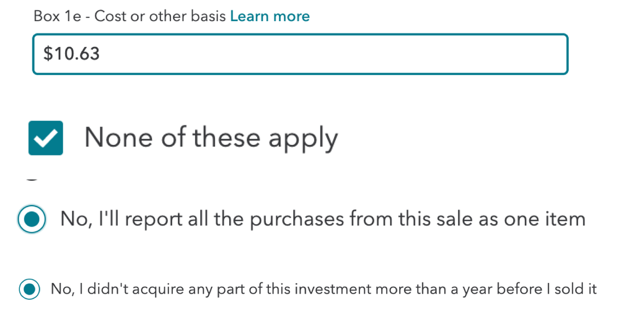619x314 pixels.
Task: Select the report all purchases as one item radio
Action: [x=32, y=219]
